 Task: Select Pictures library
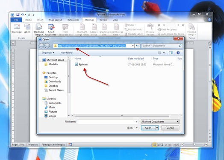51,112
